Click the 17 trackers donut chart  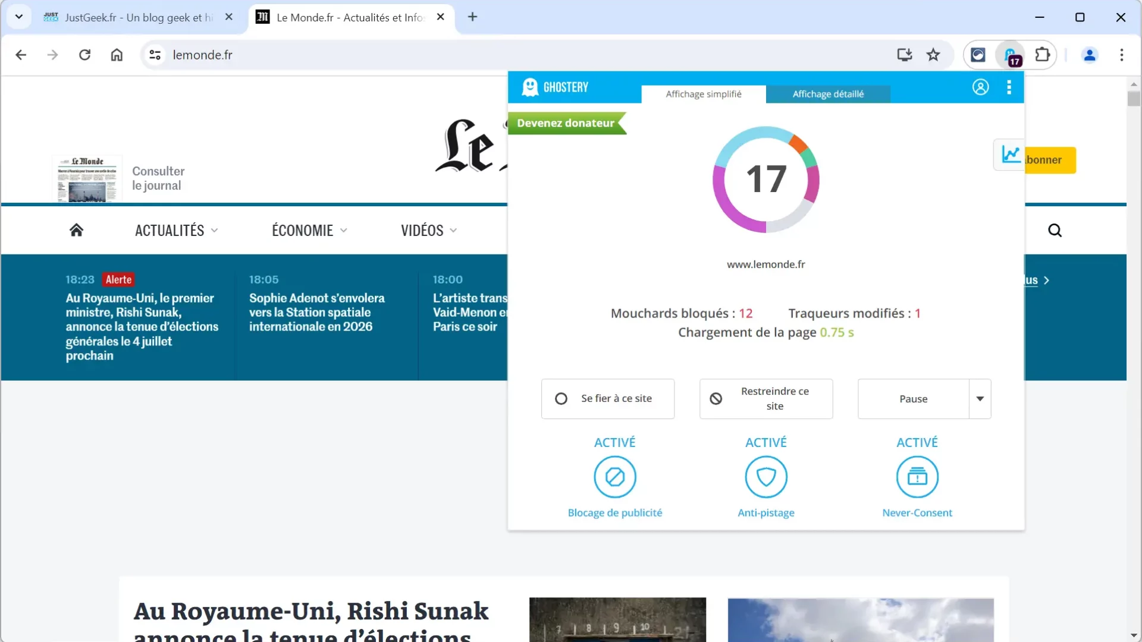[766, 179]
